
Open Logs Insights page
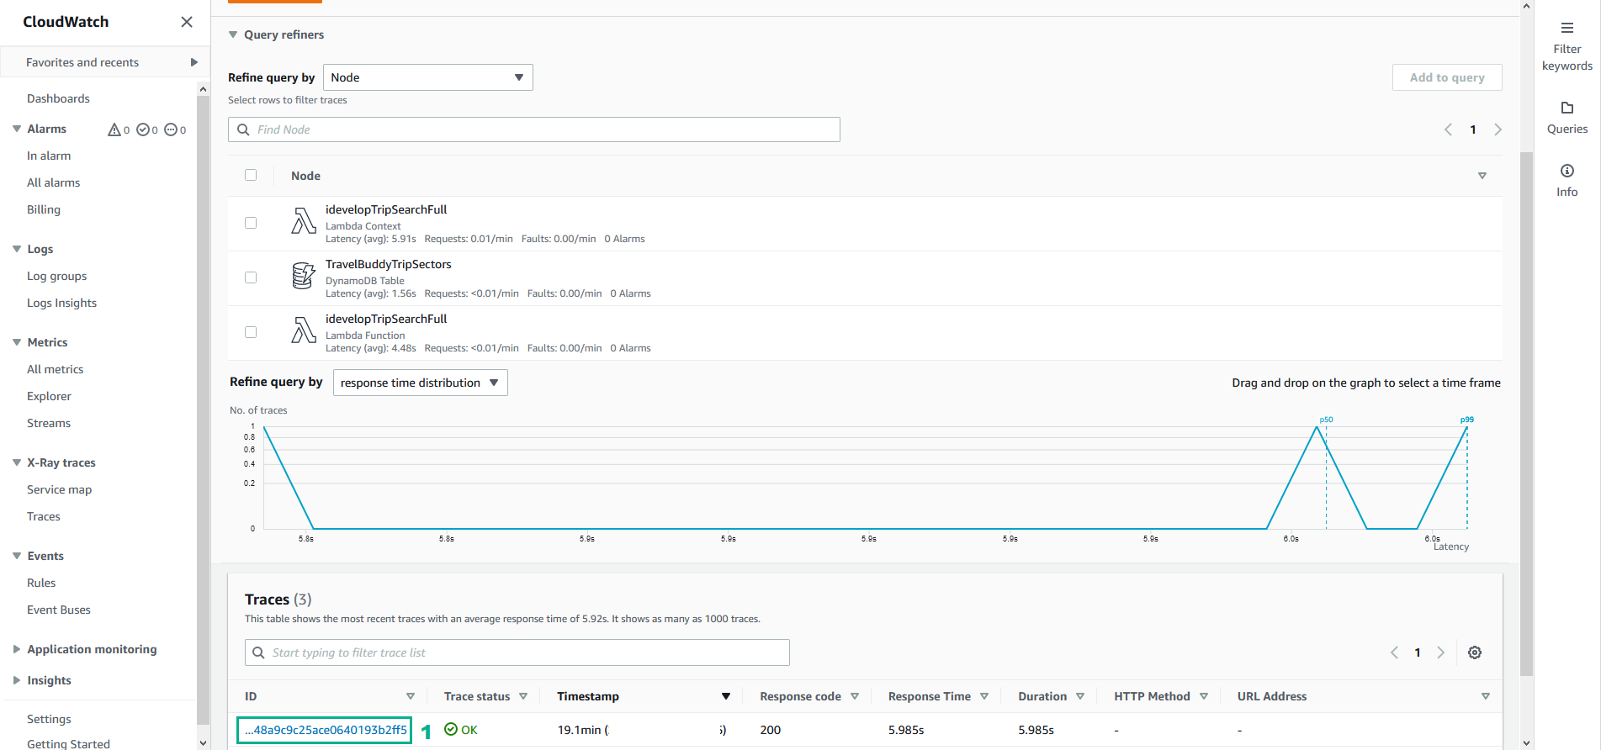tap(61, 303)
